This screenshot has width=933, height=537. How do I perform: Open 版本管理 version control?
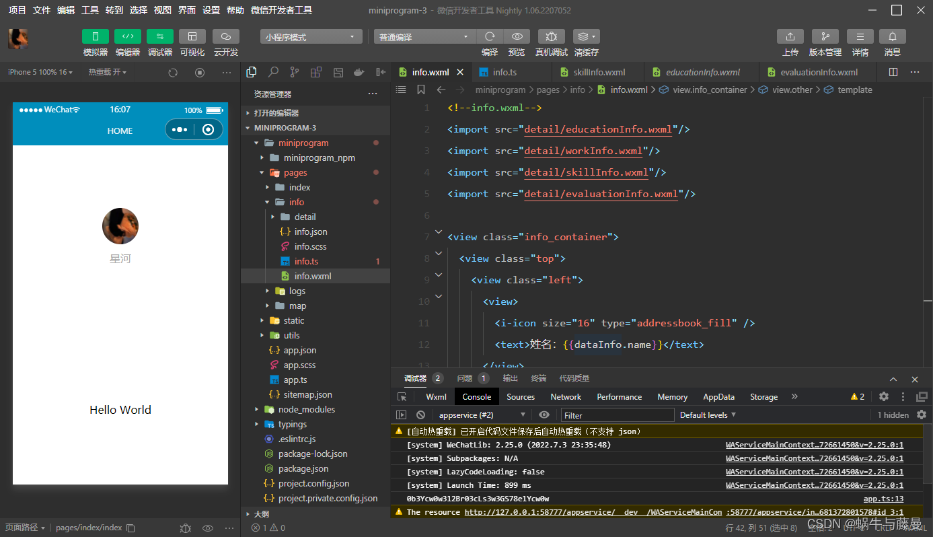[x=825, y=36]
